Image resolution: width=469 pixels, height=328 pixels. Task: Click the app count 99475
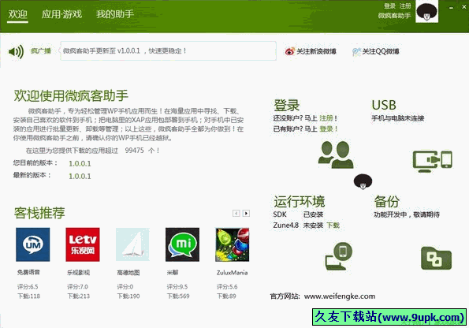click(x=134, y=151)
